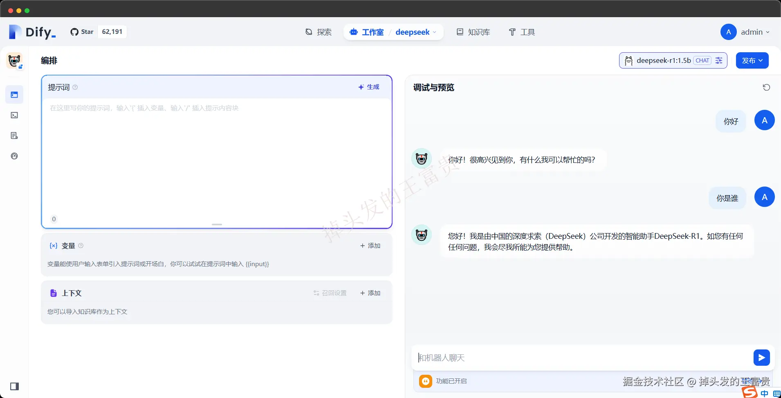Click the {x} 变量 variable icon

53,246
